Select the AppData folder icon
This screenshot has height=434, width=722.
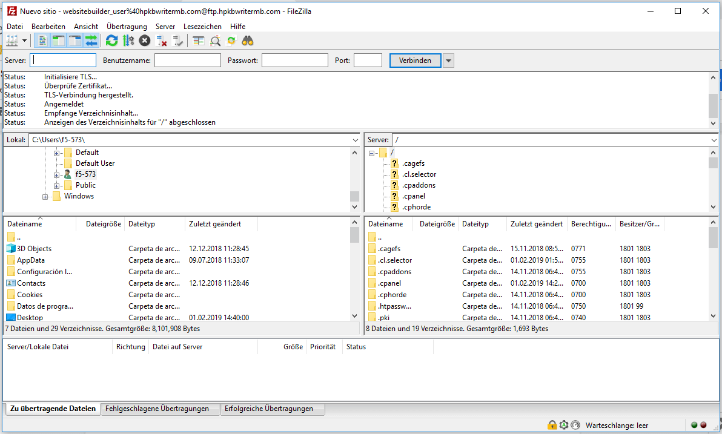(11, 260)
